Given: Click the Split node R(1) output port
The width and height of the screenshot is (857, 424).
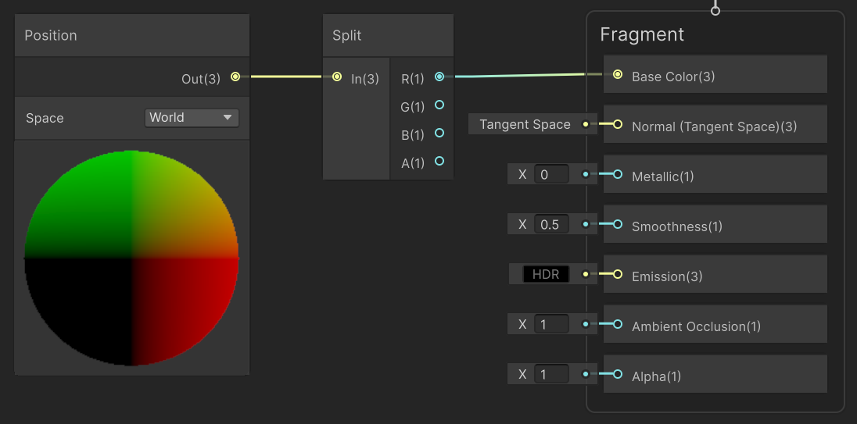Looking at the screenshot, I should [439, 77].
